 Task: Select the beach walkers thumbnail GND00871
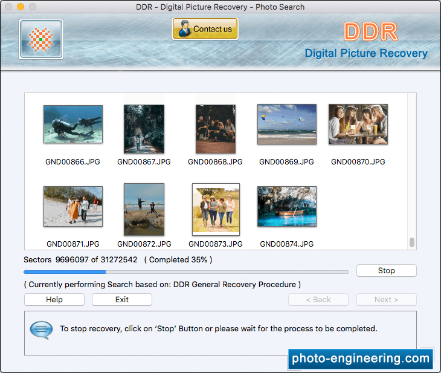pos(73,206)
